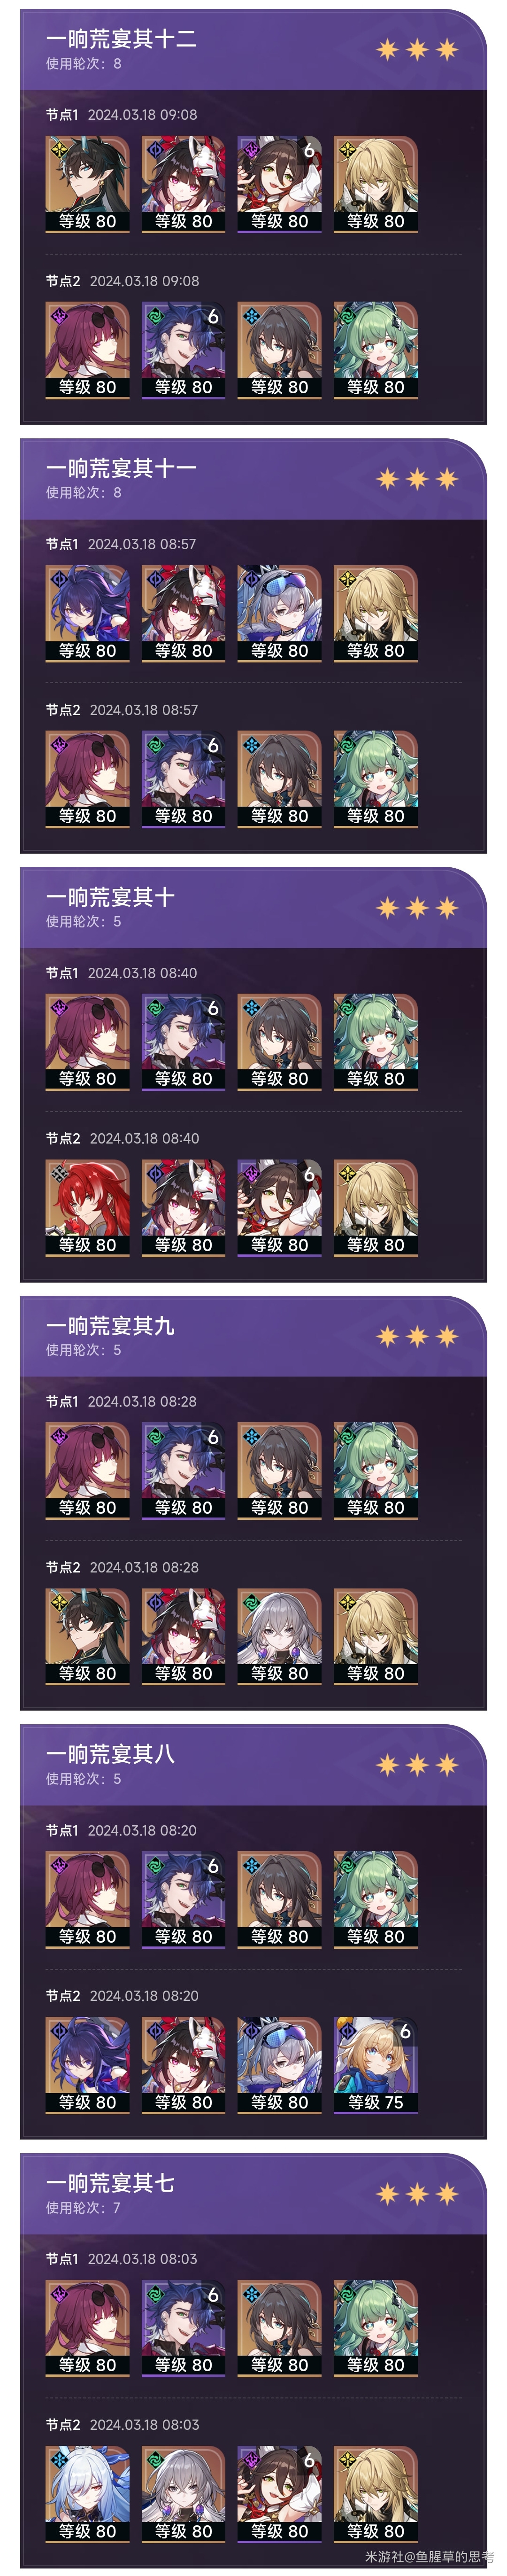This screenshot has width=507, height=2576.
Task: Click the star rating of 一晌荒宴其十
Action: (x=417, y=907)
